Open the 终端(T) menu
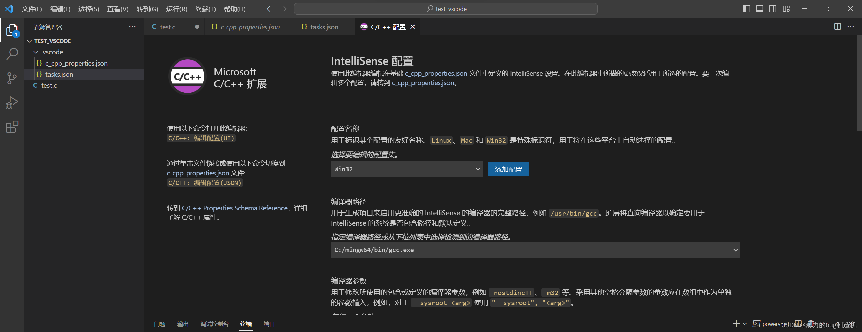Image resolution: width=862 pixels, height=332 pixels. click(205, 9)
